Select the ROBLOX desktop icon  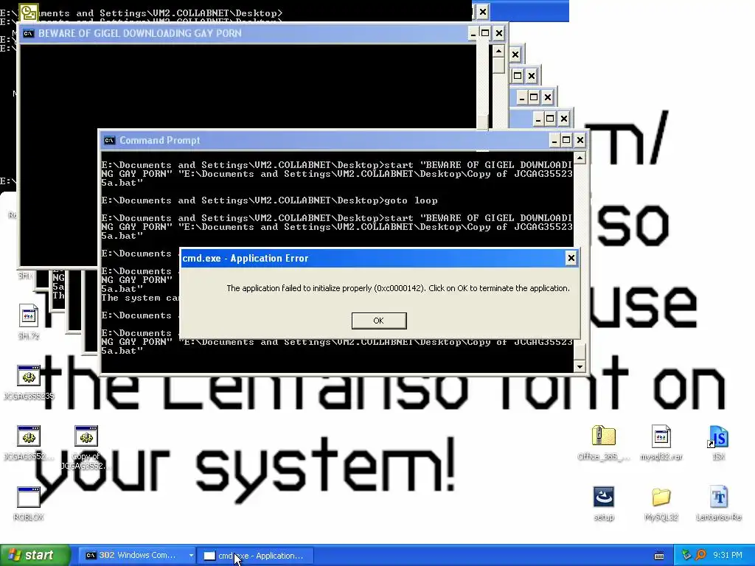coord(29,503)
